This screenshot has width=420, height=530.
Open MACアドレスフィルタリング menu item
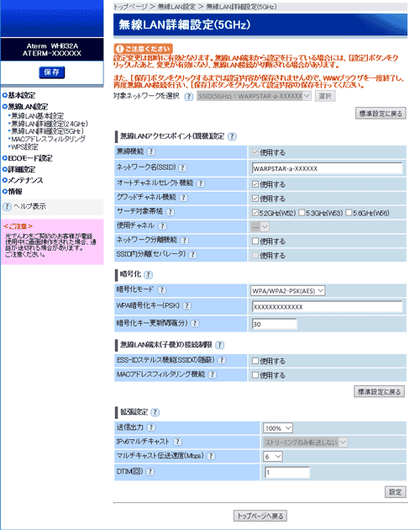click(x=48, y=139)
